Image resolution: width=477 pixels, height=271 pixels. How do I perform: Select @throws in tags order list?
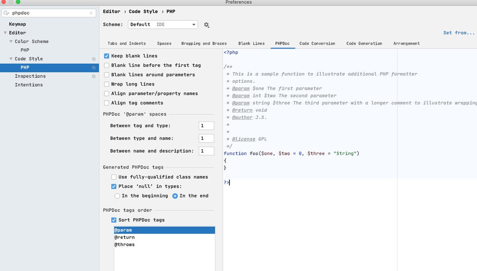164,244
